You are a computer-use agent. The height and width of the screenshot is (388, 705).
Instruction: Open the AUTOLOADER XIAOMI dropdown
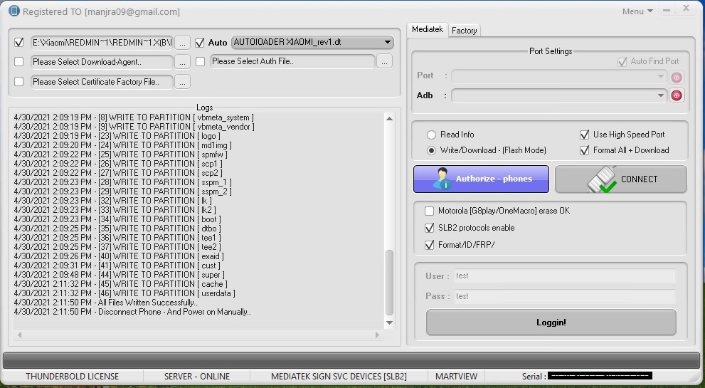click(x=387, y=43)
